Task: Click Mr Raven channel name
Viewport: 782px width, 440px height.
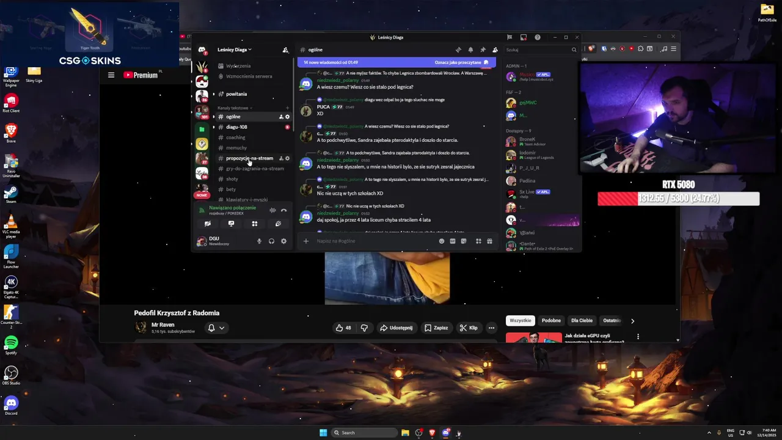Action: point(163,324)
